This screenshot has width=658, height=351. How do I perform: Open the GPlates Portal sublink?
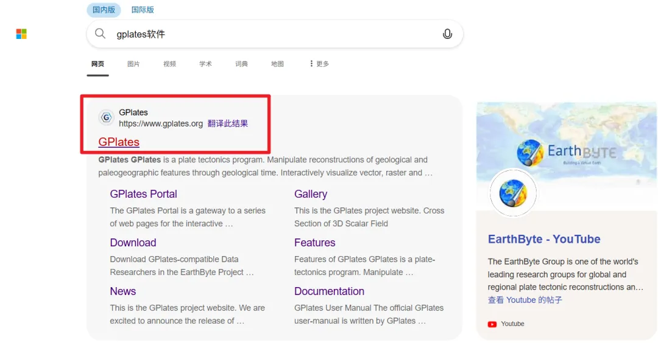144,194
